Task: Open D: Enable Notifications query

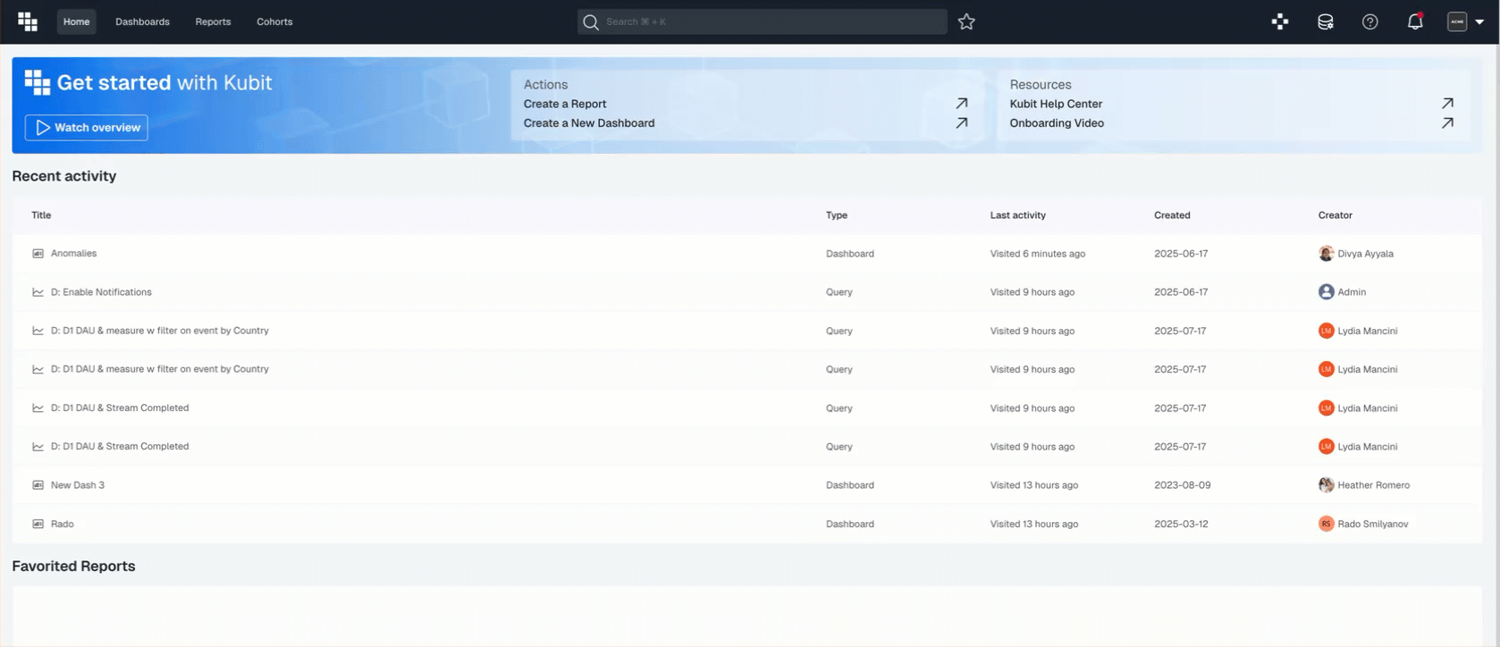Action: click(x=101, y=292)
